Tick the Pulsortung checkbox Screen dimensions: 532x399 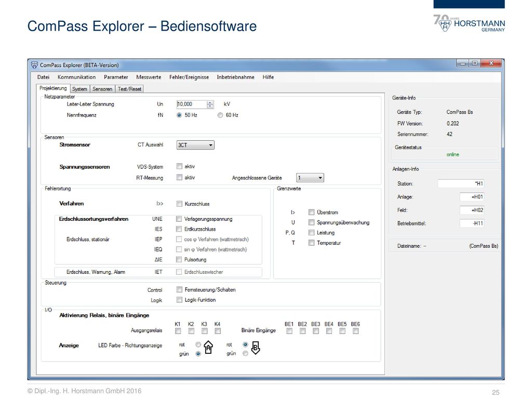pyautogui.click(x=179, y=260)
